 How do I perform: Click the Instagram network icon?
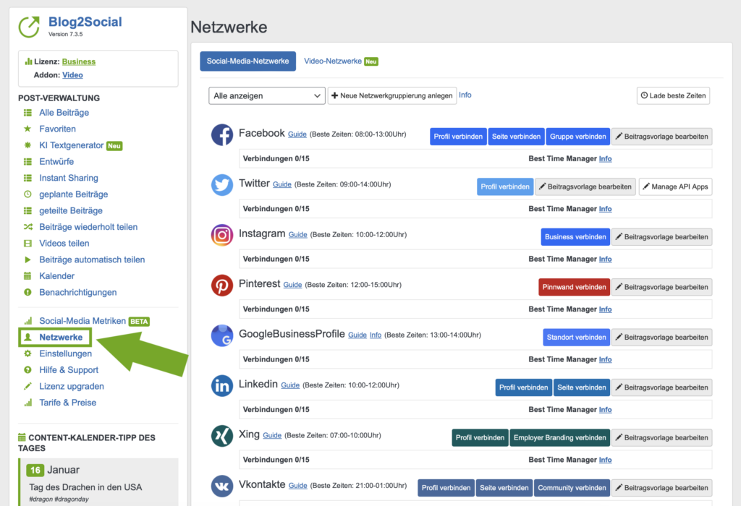coord(222,235)
